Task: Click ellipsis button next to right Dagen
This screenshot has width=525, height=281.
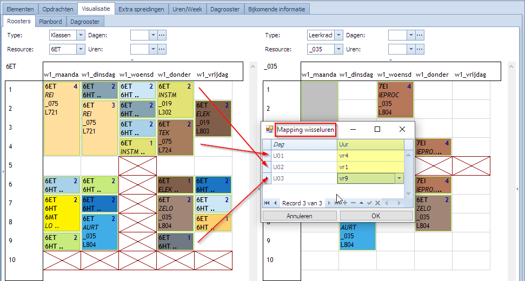Action: point(420,35)
